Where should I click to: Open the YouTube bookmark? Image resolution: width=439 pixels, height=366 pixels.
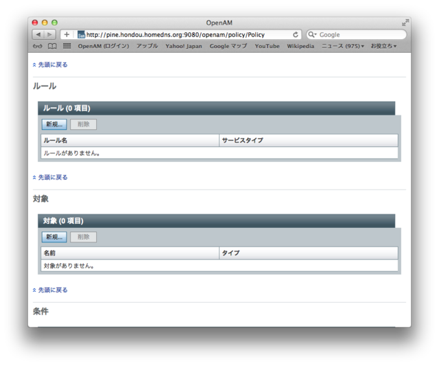coord(267,46)
